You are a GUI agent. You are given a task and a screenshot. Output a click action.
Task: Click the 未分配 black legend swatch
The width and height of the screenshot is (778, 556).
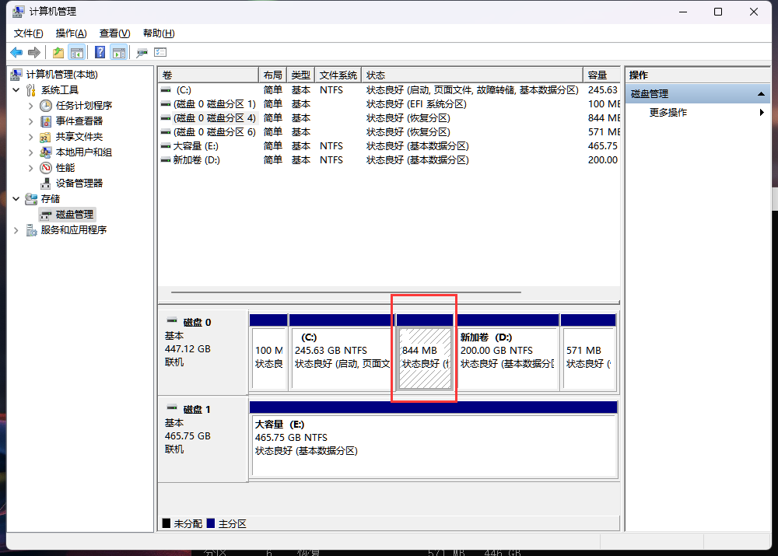[166, 523]
